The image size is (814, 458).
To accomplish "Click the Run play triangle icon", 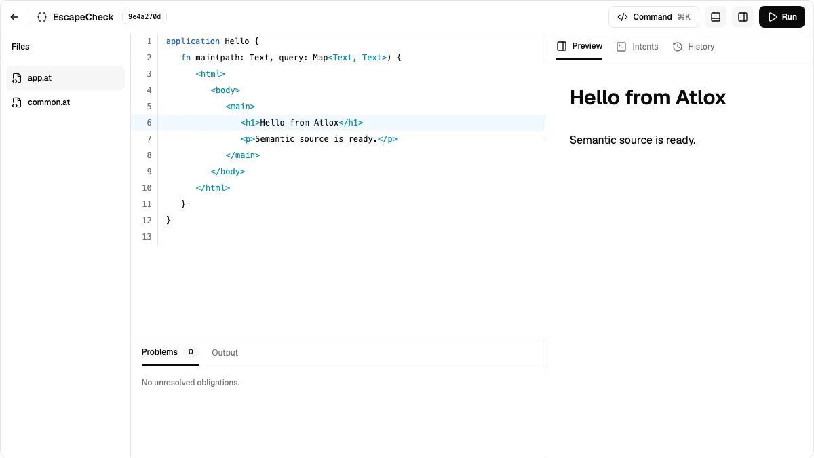I will pyautogui.click(x=772, y=17).
